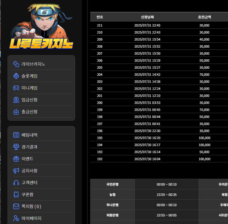Go to 마이페이지
This screenshot has height=224, width=228.
[31, 218]
